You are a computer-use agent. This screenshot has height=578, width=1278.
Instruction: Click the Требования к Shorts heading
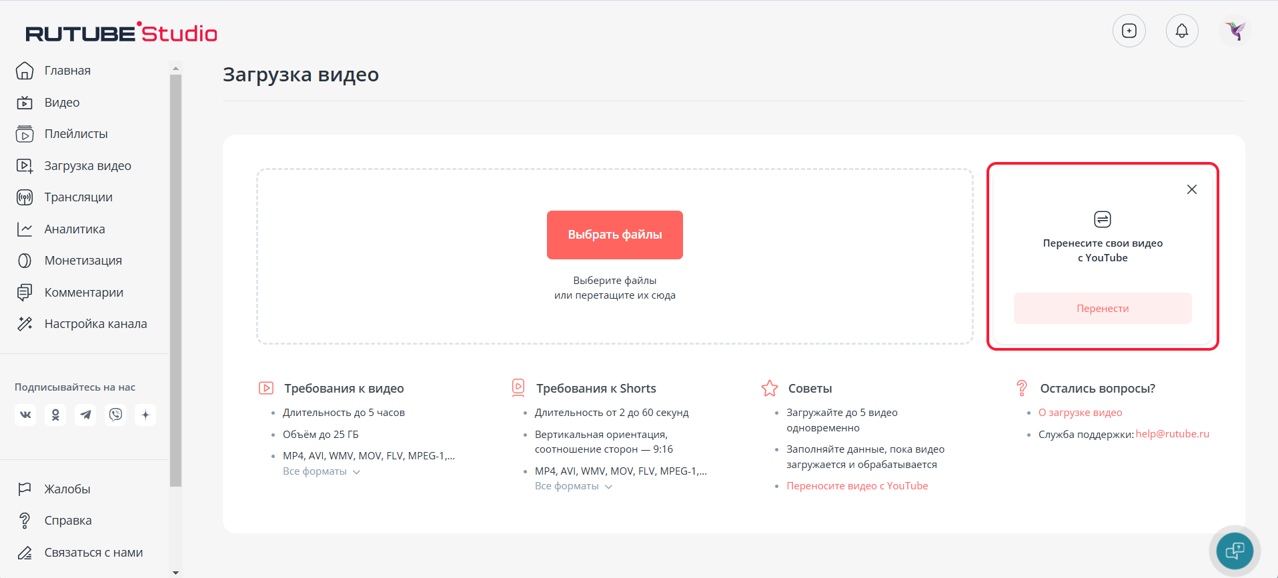tap(596, 389)
